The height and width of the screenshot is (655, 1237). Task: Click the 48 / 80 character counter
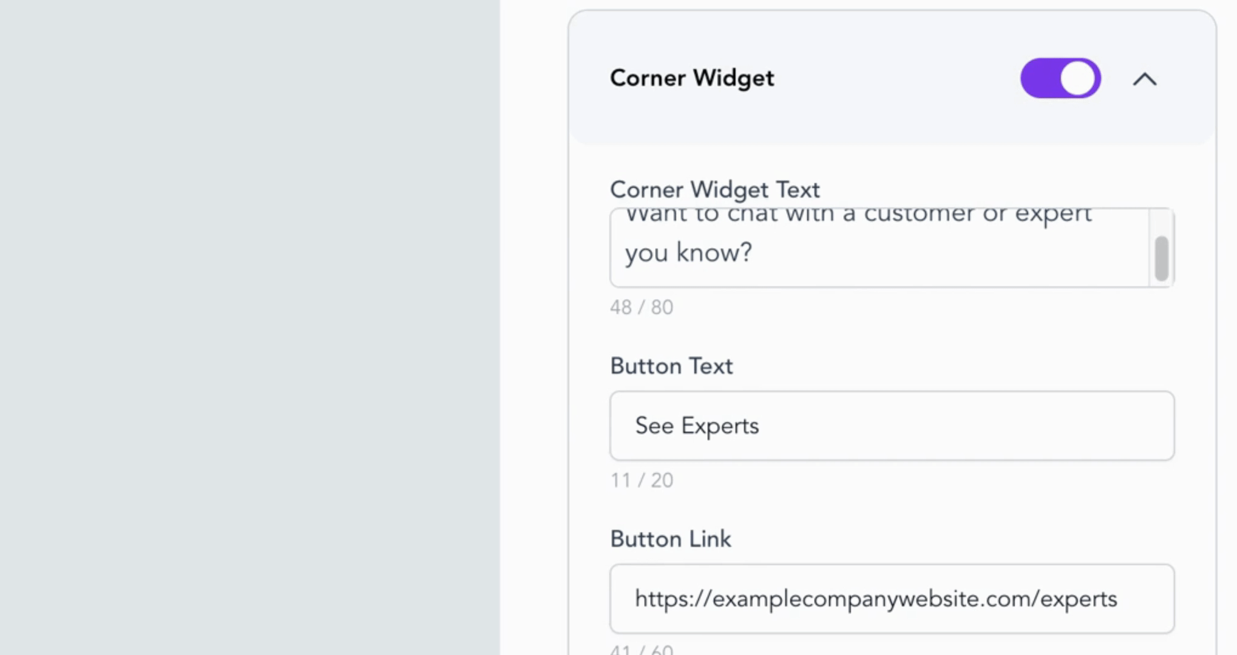tap(641, 307)
